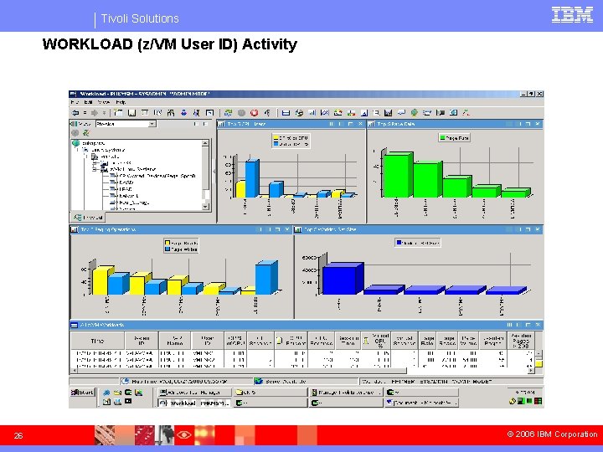Select the Table view tool icon
Viewport: 603px width, 452px height.
pos(286,113)
